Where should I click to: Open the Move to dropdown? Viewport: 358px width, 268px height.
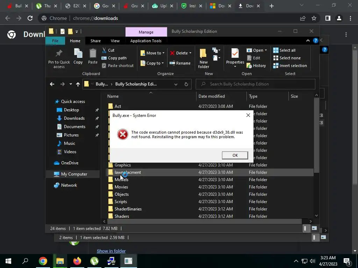(152, 53)
